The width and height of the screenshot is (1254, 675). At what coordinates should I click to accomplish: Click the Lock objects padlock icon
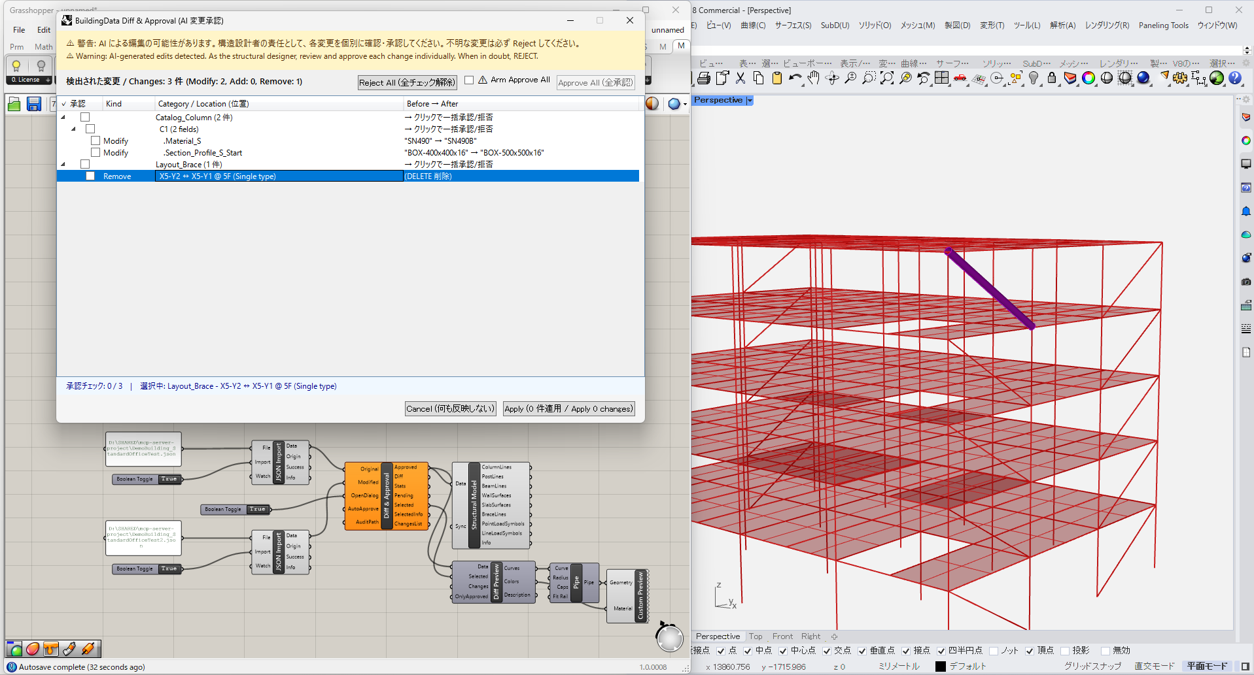click(1052, 78)
